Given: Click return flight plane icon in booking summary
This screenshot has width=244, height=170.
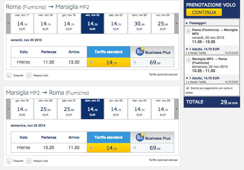Looking at the screenshot, I should [x=188, y=60].
